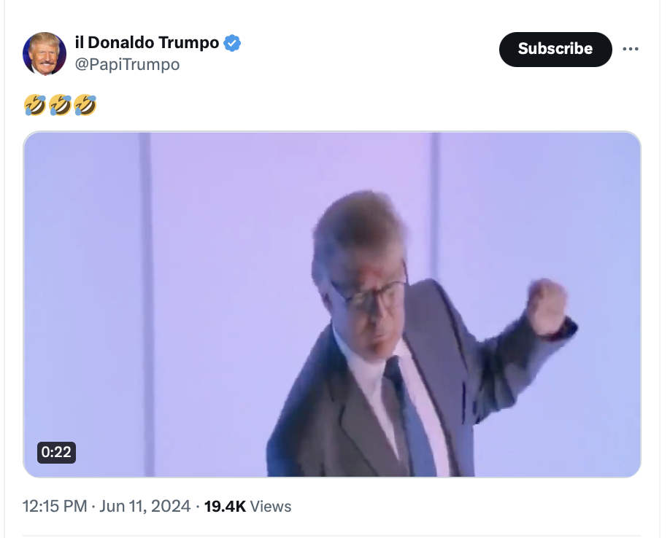
Task: Click the Jun 11, 2024 date
Action: 145,506
